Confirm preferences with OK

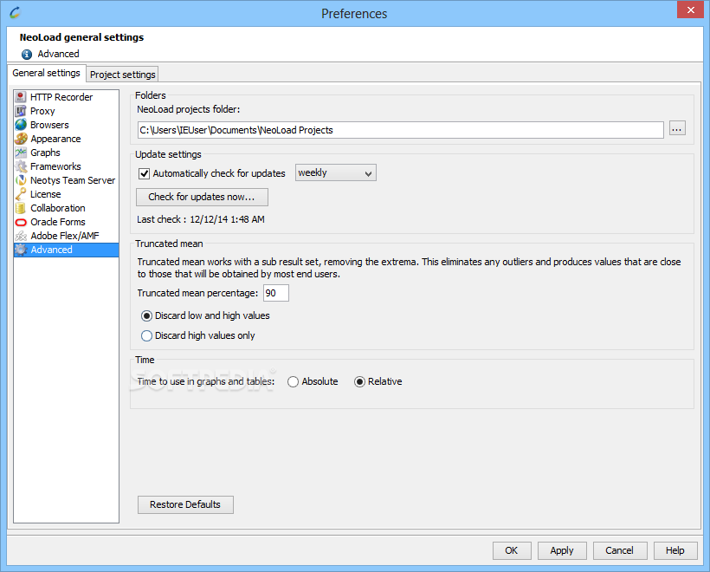tap(512, 550)
